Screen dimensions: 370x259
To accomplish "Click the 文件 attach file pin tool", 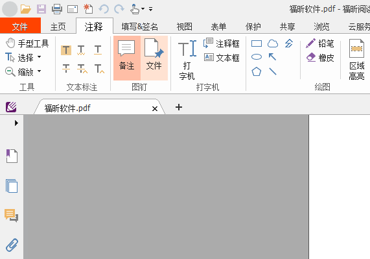I will click(x=154, y=58).
